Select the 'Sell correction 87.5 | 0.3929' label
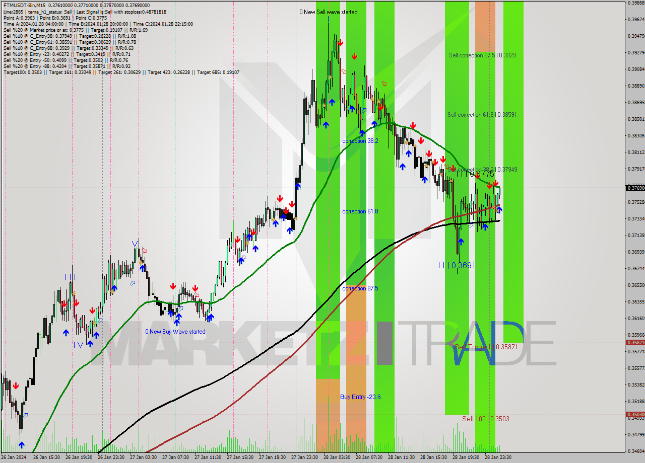 [482, 55]
